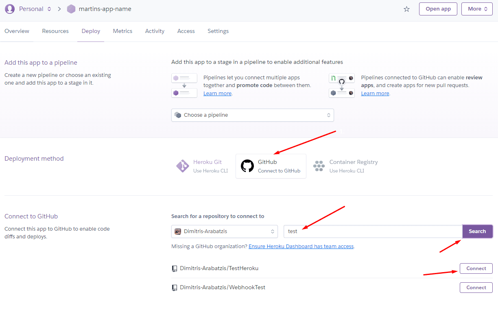Click the GitHub review apps illustration

point(342,85)
